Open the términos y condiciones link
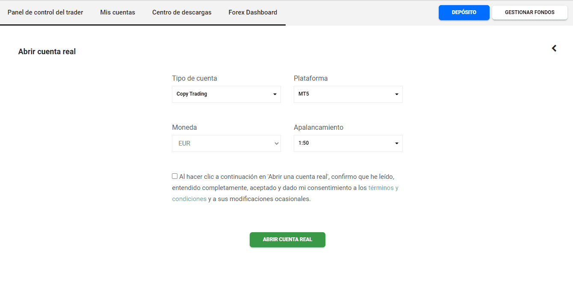The width and height of the screenshot is (573, 283). [x=383, y=187]
